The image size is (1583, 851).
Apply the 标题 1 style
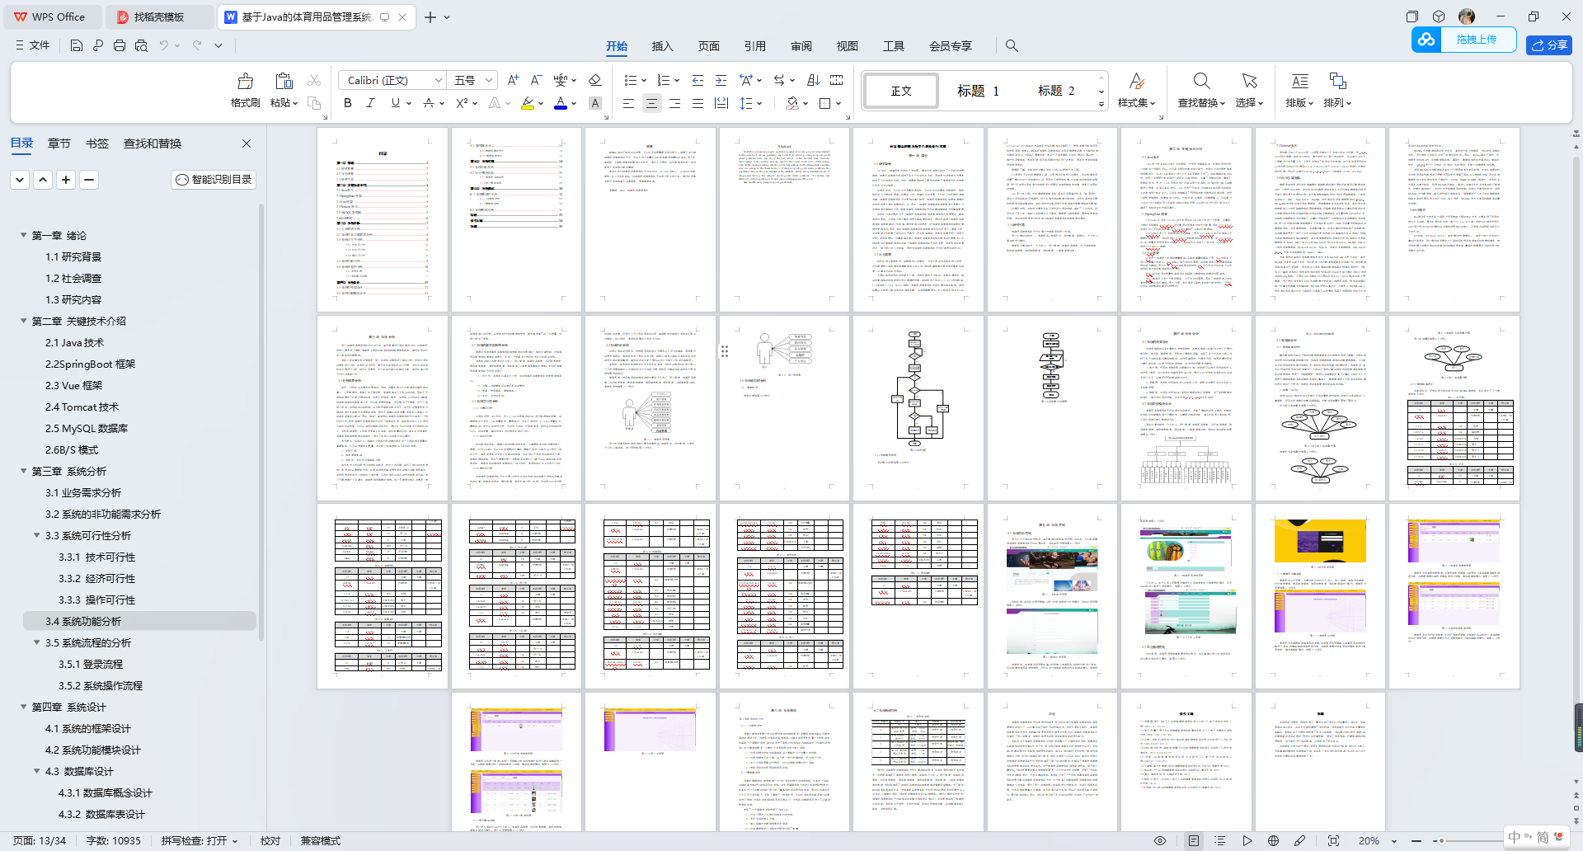click(977, 91)
